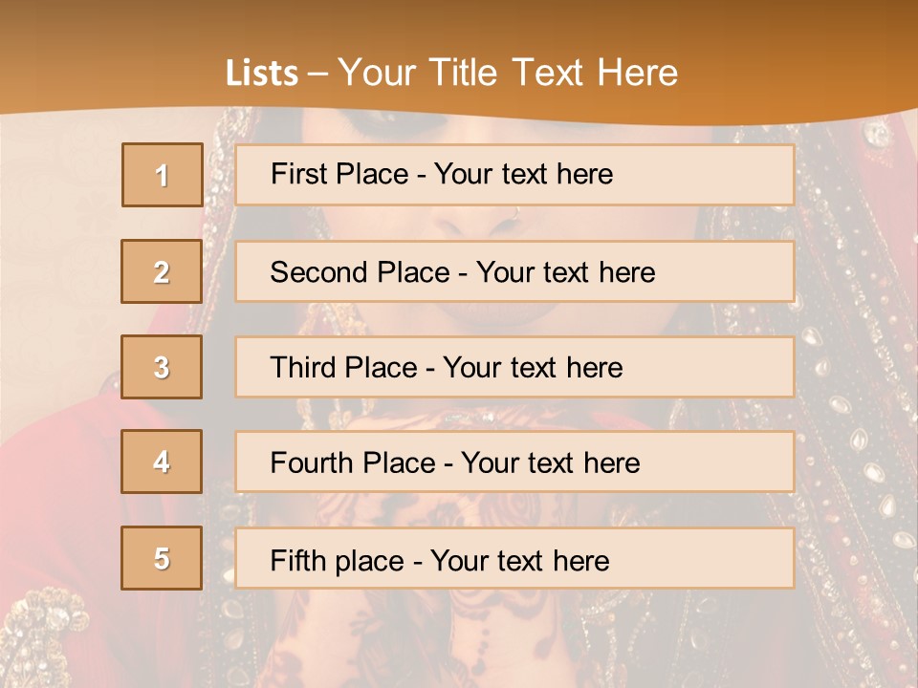
Task: Click the bold word "Lists" in the title
Action: click(262, 74)
